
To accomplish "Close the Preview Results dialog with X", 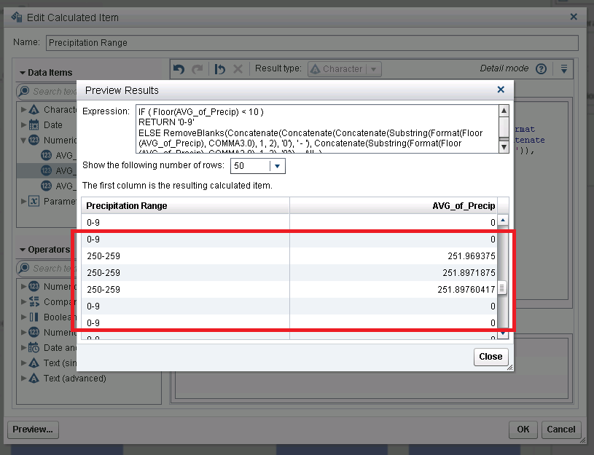I will pos(501,90).
